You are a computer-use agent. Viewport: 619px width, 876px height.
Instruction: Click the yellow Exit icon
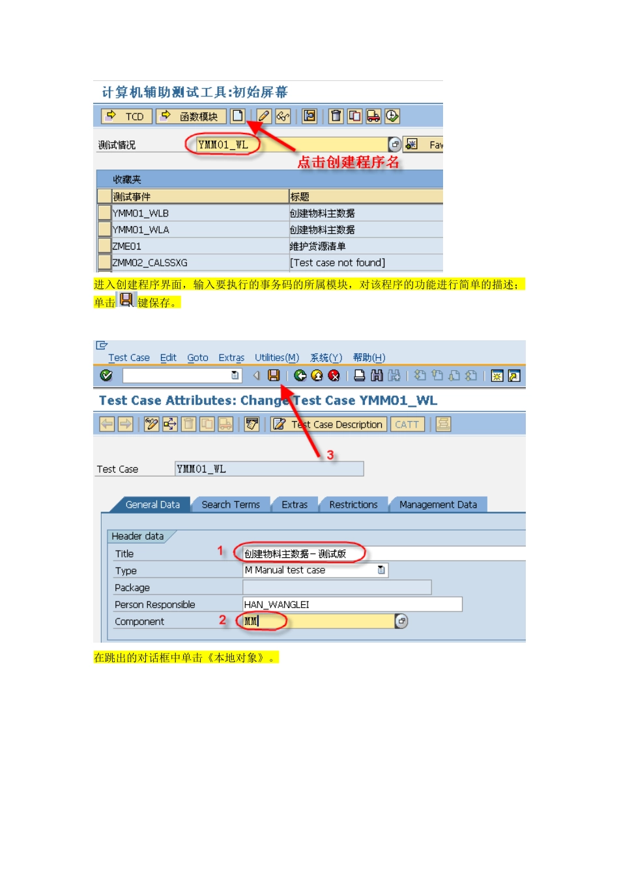coord(317,375)
